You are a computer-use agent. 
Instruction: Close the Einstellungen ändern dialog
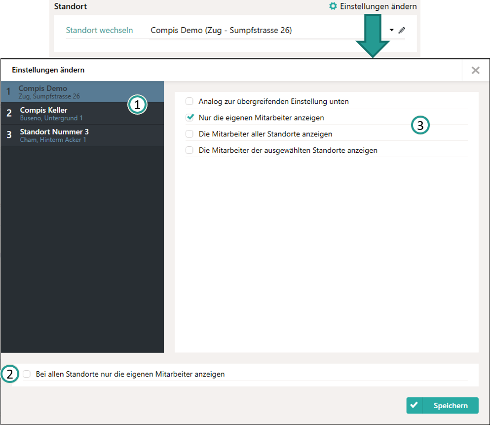coord(475,70)
